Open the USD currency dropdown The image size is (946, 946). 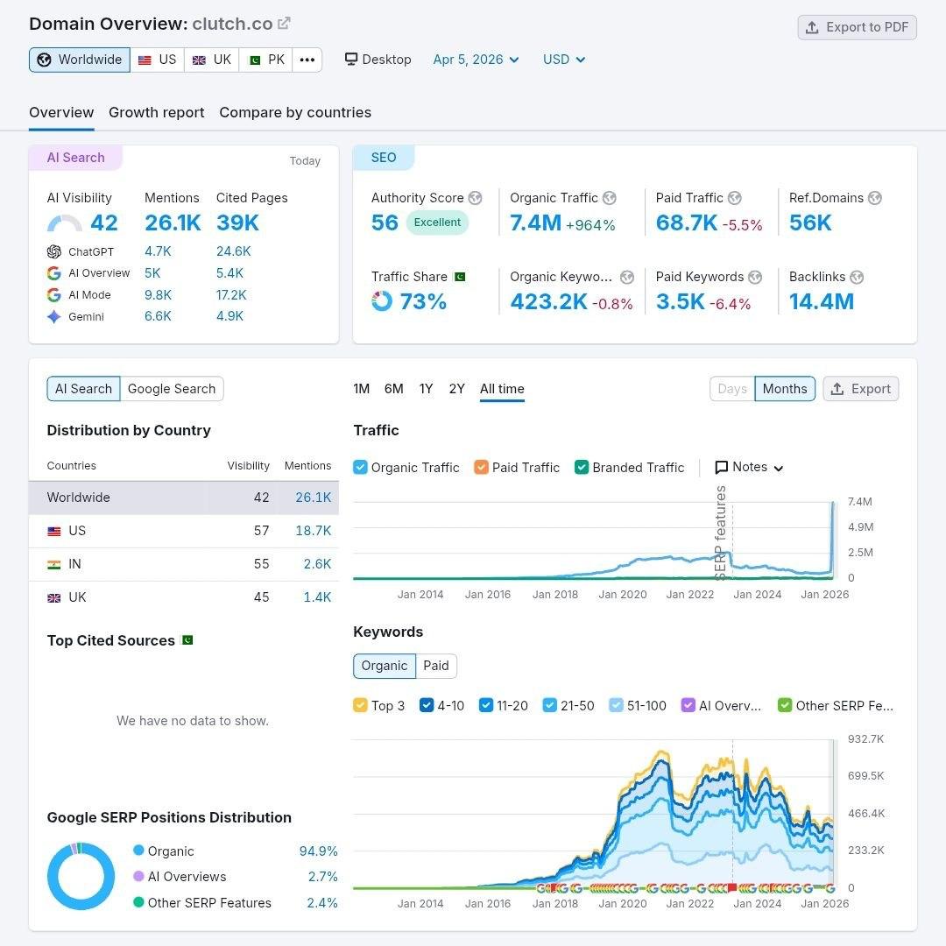click(563, 59)
